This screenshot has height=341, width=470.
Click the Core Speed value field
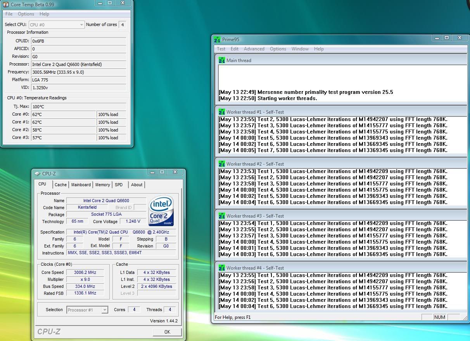(x=85, y=272)
